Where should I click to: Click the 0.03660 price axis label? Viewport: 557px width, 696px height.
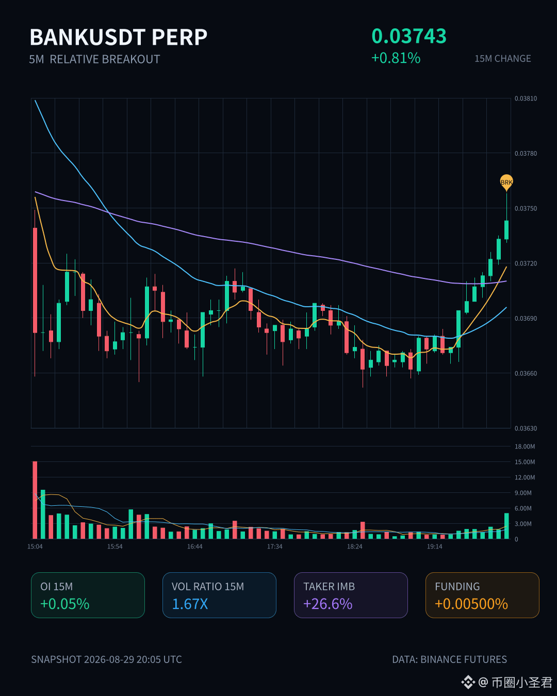point(526,373)
